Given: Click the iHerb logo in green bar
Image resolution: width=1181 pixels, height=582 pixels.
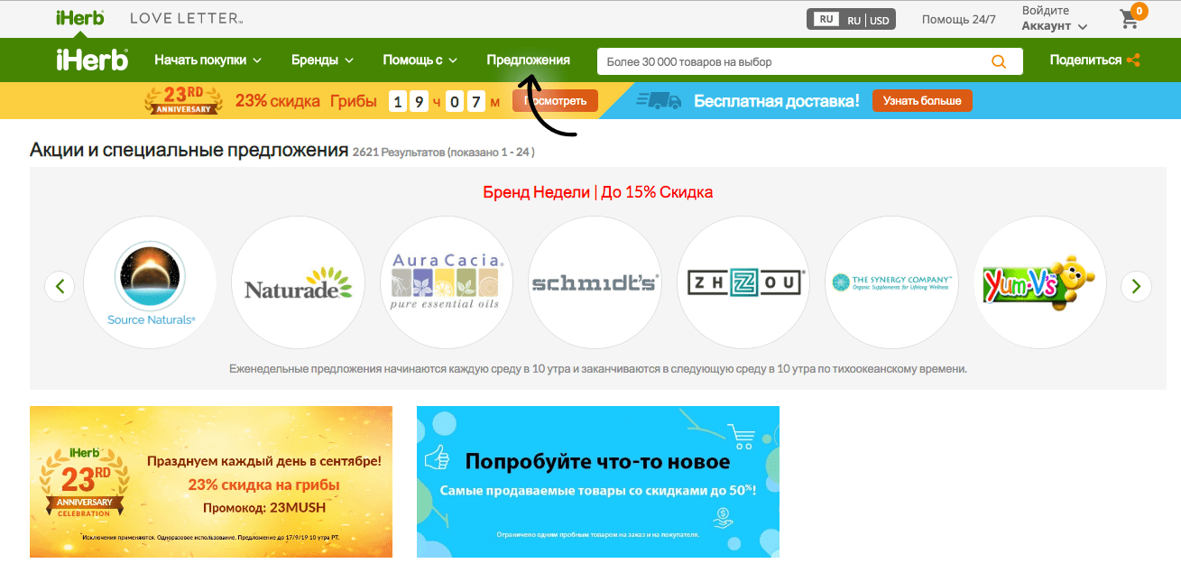Looking at the screenshot, I should coord(92,60).
